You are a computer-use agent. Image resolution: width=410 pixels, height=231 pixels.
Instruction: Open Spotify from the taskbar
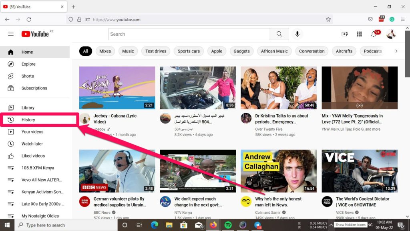(x=228, y=225)
